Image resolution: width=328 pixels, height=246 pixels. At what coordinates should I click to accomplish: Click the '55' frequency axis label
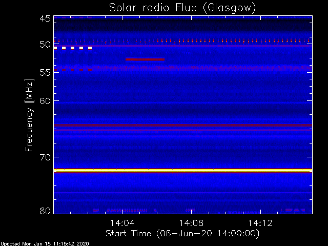45,73
